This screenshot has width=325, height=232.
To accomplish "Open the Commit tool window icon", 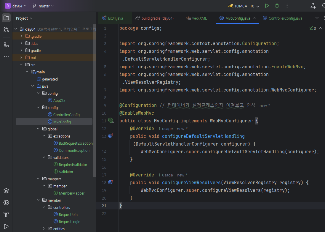I will tap(6, 30).
